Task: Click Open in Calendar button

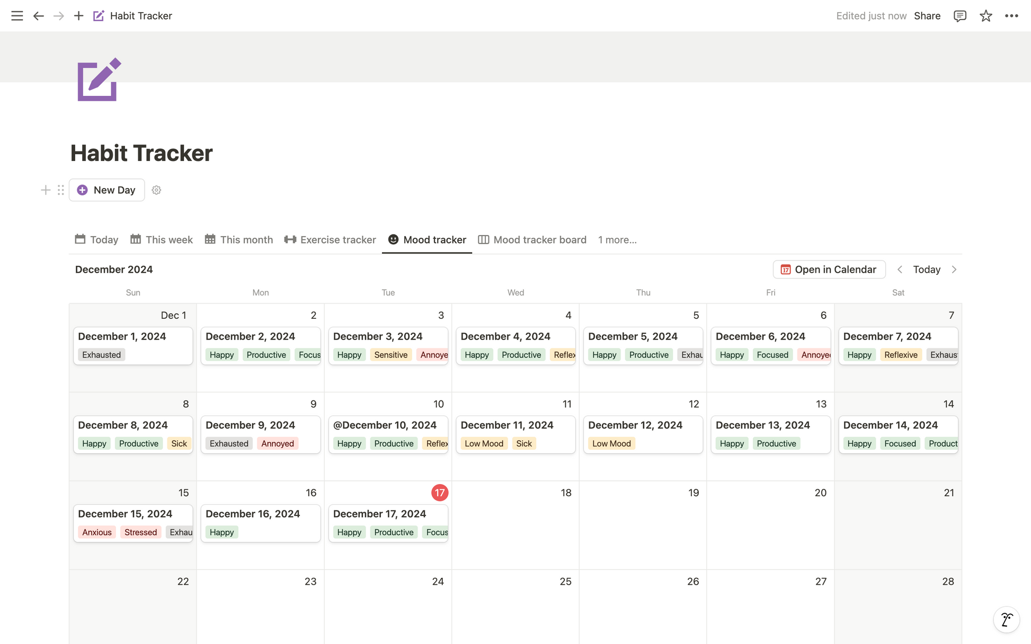Action: (829, 270)
